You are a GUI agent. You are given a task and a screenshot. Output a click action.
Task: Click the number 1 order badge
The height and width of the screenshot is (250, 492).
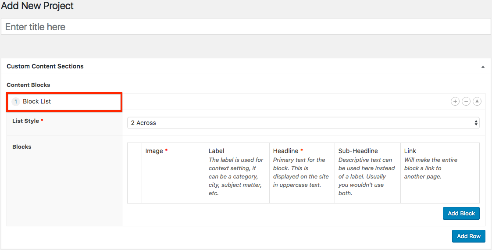16,102
